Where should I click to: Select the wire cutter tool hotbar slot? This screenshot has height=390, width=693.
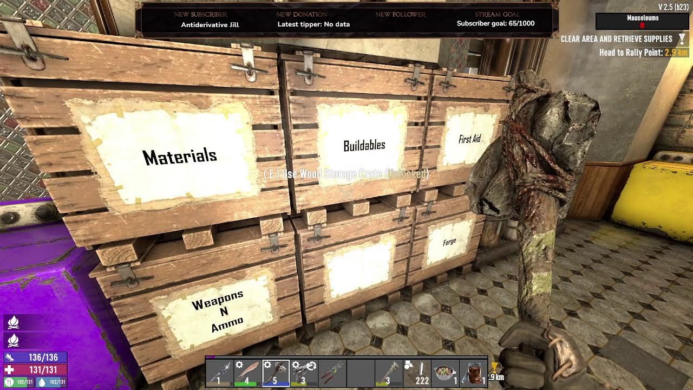pyautogui.click(x=332, y=373)
